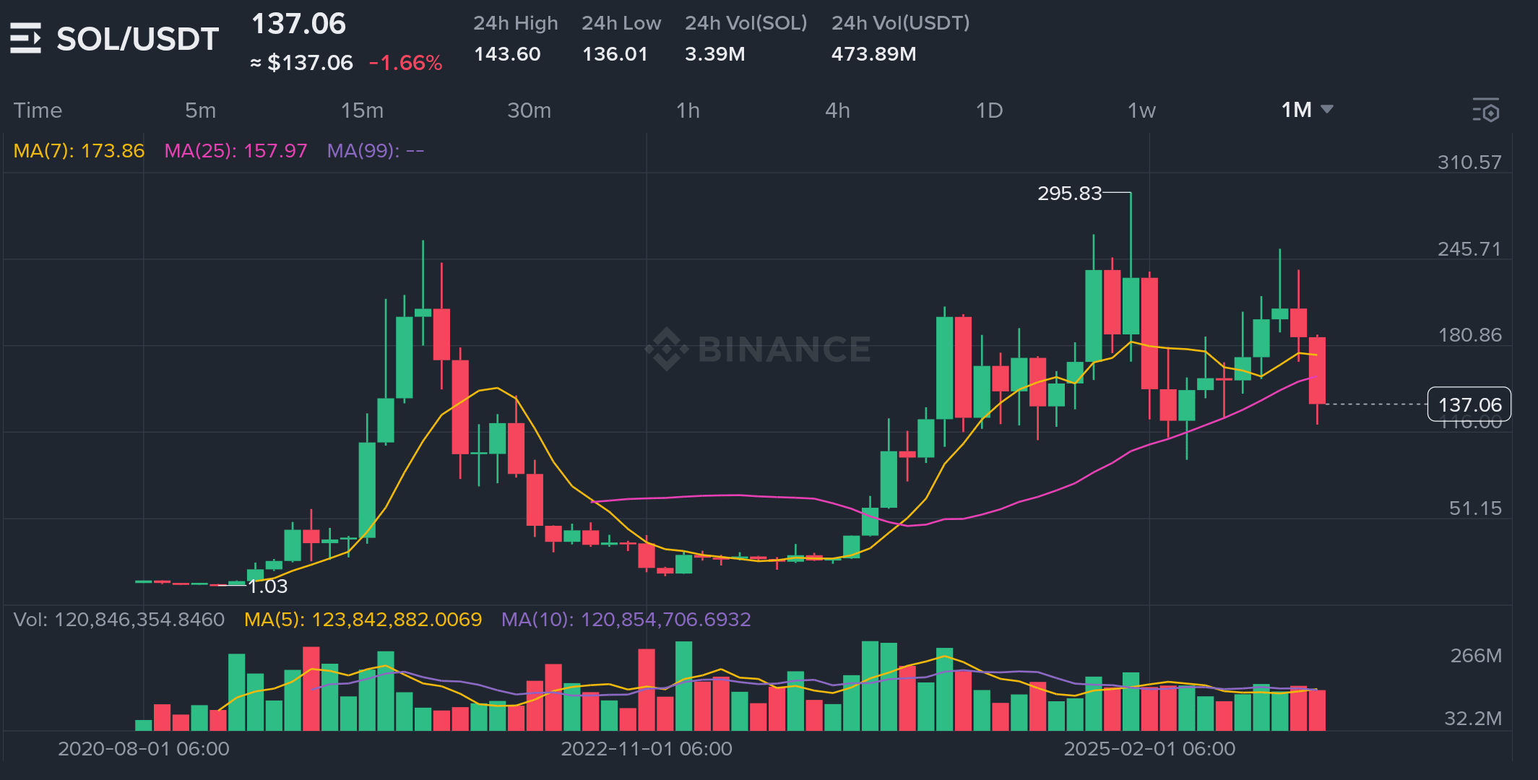Click the 1.03 low price marker

pyautogui.click(x=268, y=586)
